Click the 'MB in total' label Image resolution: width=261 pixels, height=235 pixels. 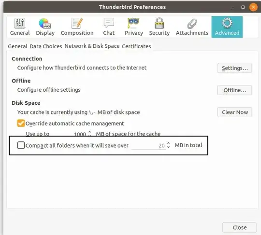[188, 145]
